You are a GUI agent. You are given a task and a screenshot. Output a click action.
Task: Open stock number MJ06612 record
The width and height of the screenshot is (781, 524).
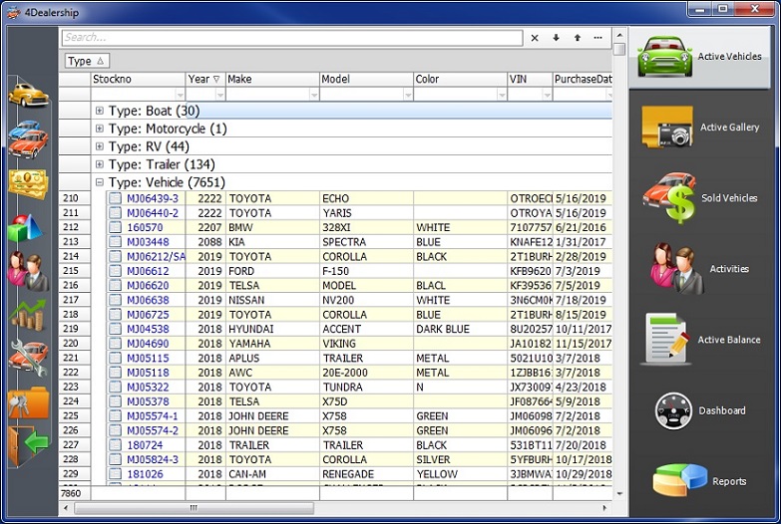coord(147,271)
